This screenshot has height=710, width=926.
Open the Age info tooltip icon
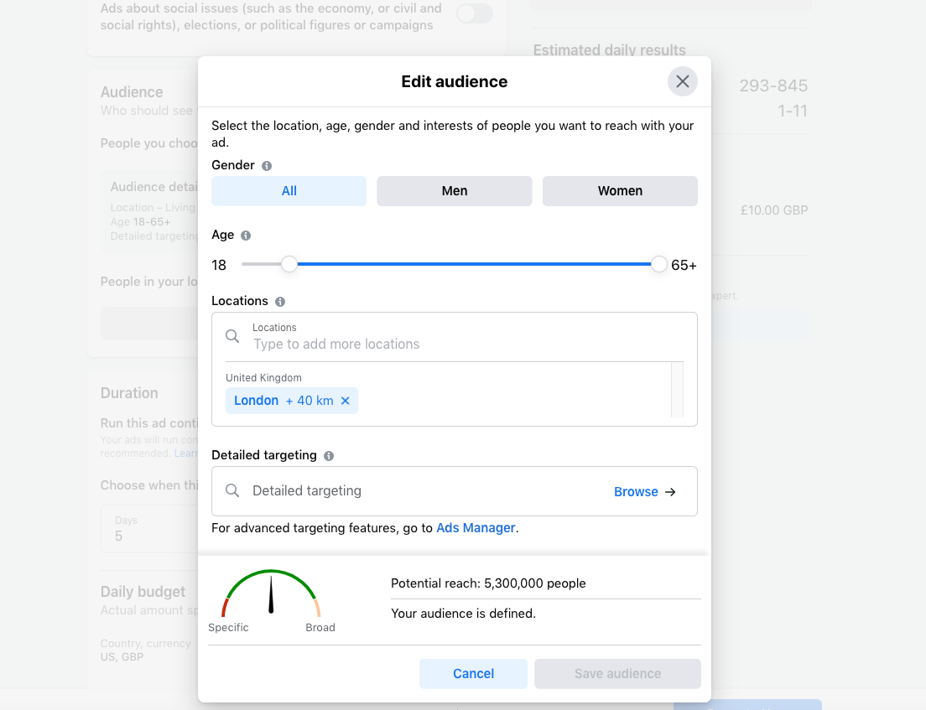pos(246,236)
